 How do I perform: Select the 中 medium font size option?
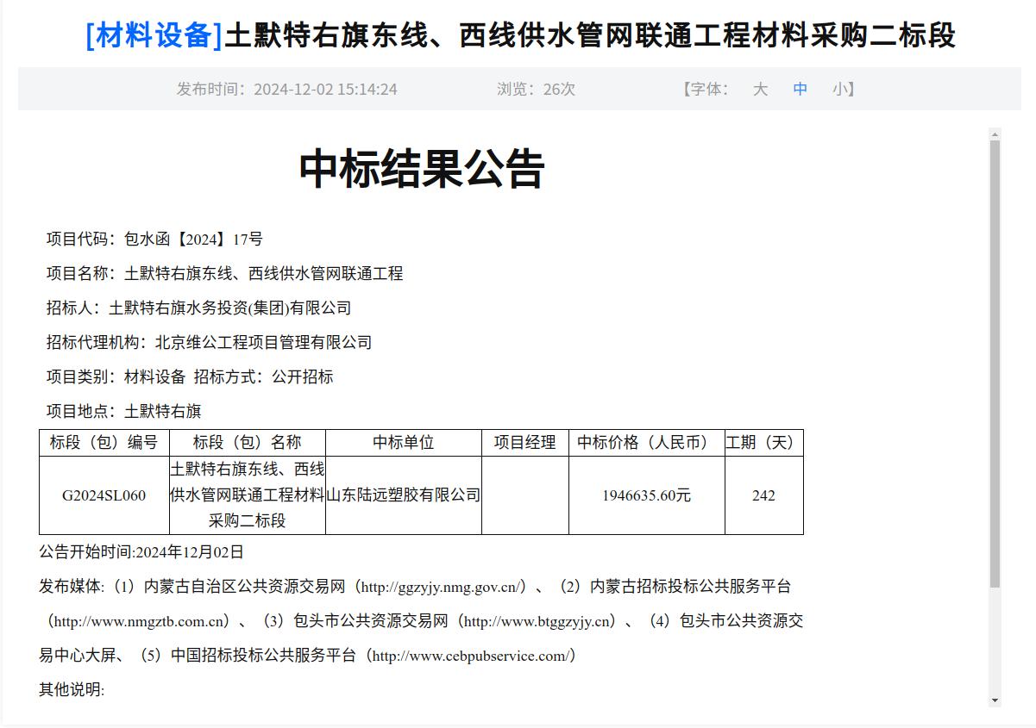coord(801,90)
